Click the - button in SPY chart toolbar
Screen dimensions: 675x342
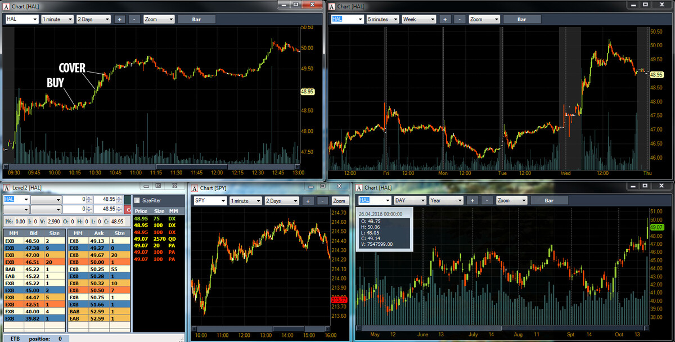(322, 201)
